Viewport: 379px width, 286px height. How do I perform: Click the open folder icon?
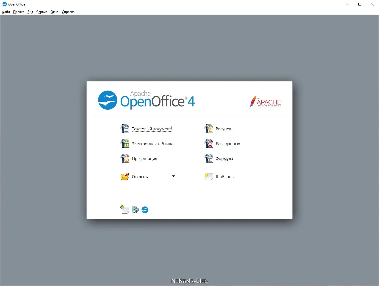coord(125,177)
